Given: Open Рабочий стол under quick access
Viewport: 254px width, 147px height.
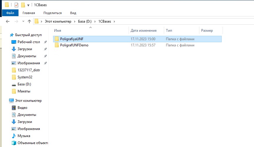Looking at the screenshot, I should (x=29, y=42).
